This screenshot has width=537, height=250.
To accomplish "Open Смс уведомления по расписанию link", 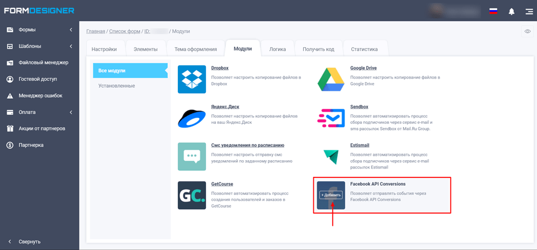I will tap(248, 145).
